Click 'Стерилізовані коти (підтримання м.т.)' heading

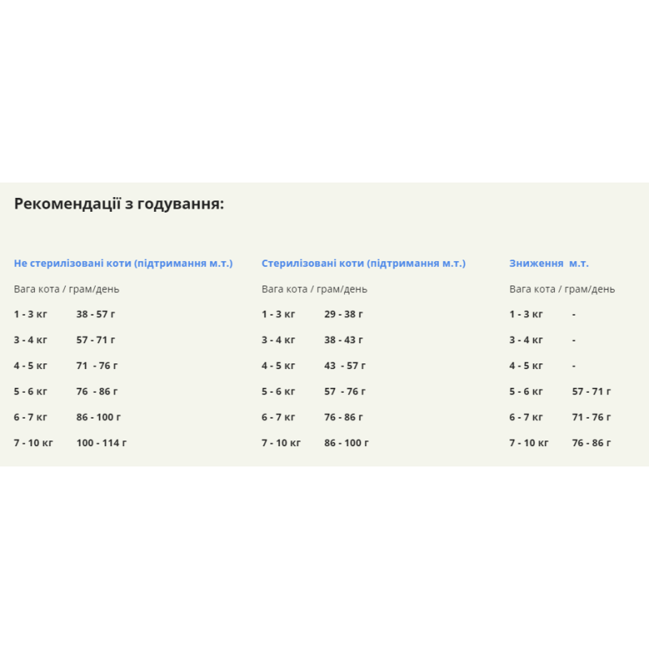(x=363, y=263)
